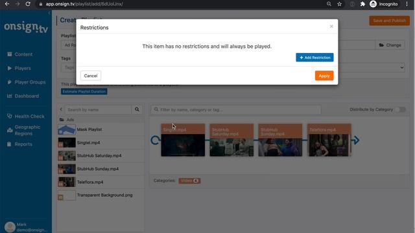Click the Mask Playlist thumbnail
This screenshot has width=415, height=233.
click(x=67, y=129)
